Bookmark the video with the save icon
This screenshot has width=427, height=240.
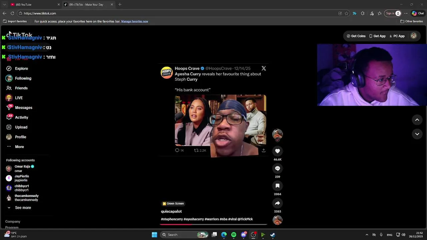pos(277,186)
